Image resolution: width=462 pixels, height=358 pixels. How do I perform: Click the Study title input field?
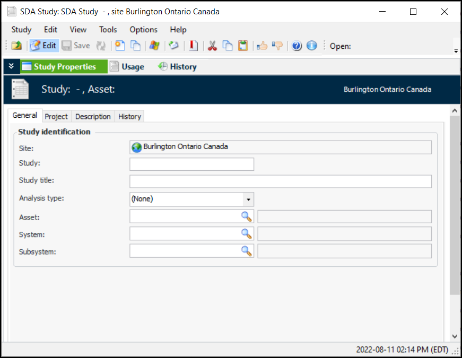[280, 182]
